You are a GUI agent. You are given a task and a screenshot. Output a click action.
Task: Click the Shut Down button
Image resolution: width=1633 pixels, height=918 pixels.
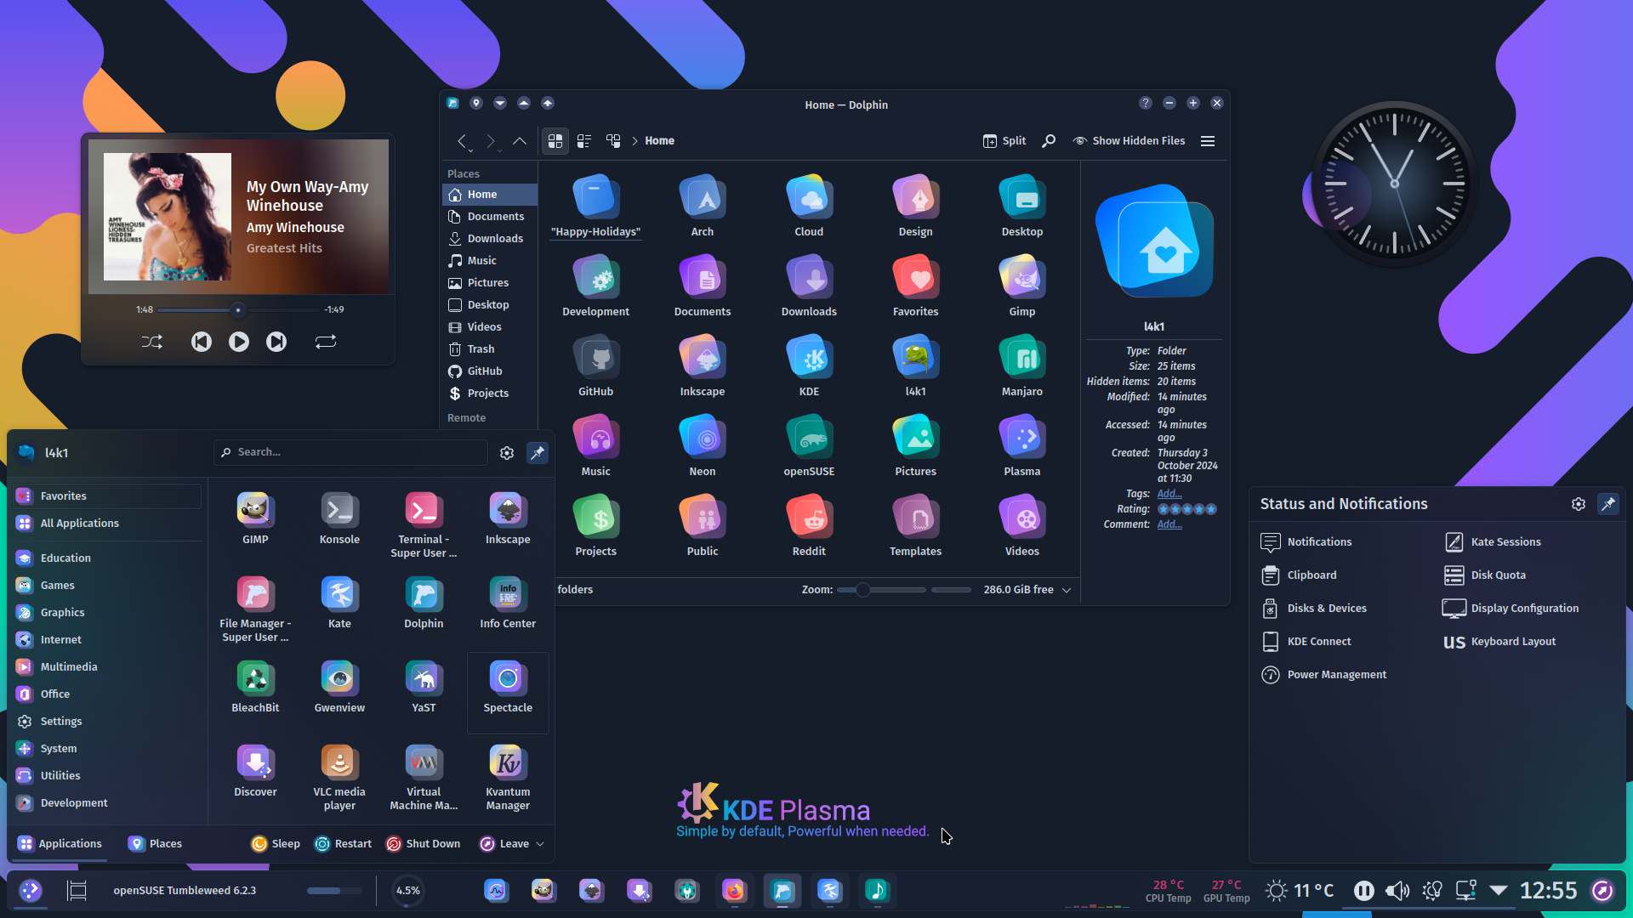424,844
